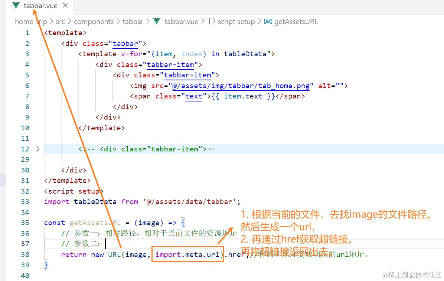The image size is (444, 281).
Task: Select tabbar.vue in the breadcrumb path
Action: point(181,22)
